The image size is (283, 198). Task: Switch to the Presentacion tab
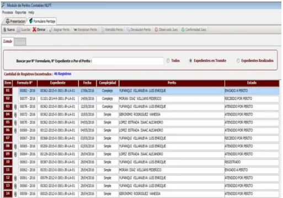click(15, 21)
